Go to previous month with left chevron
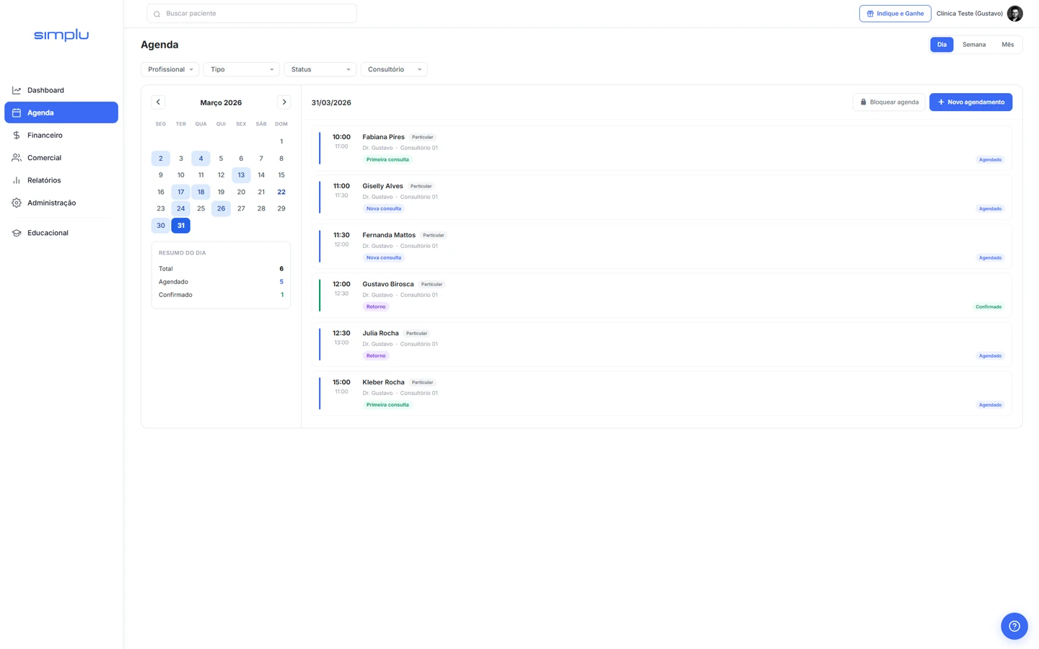Viewport: 1039px width, 649px height. [x=158, y=102]
